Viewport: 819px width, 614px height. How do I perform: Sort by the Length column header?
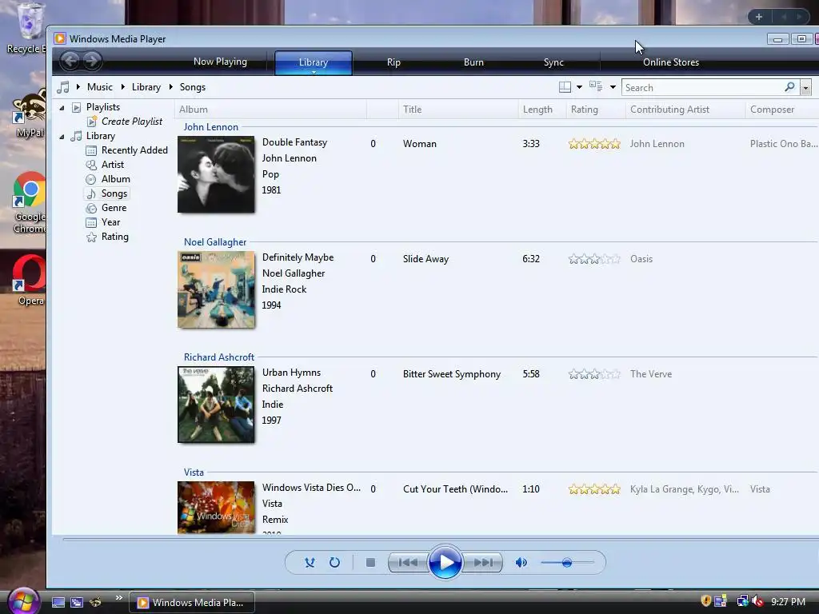click(x=542, y=109)
